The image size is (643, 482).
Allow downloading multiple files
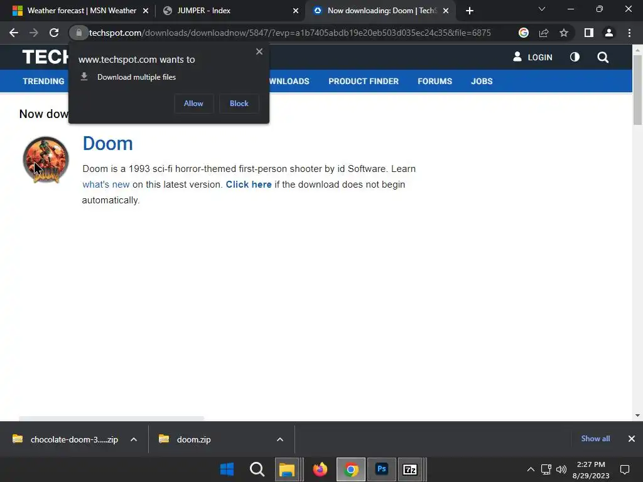[193, 104]
